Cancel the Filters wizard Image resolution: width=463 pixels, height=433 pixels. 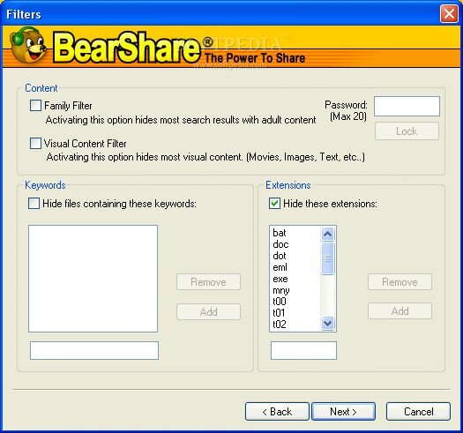(418, 411)
